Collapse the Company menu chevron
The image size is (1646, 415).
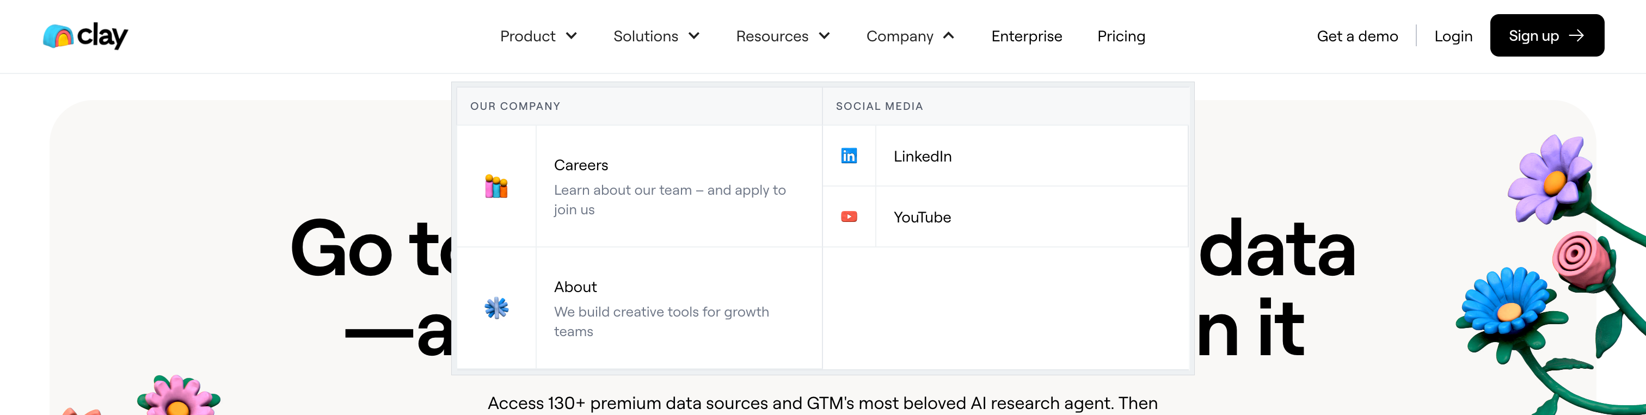tap(949, 36)
